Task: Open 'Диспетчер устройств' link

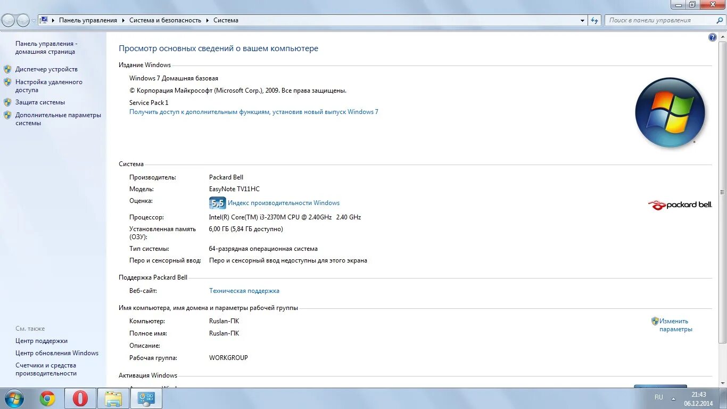Action: coord(46,69)
